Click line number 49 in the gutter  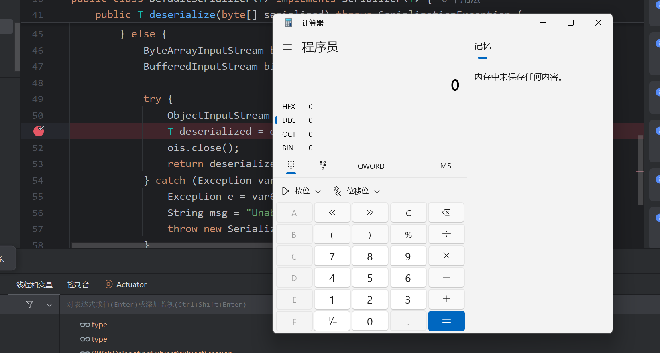37,99
